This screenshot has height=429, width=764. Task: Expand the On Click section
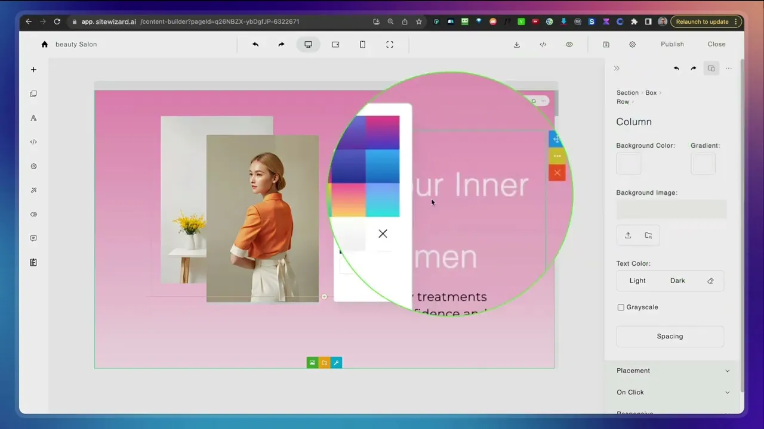(673, 392)
